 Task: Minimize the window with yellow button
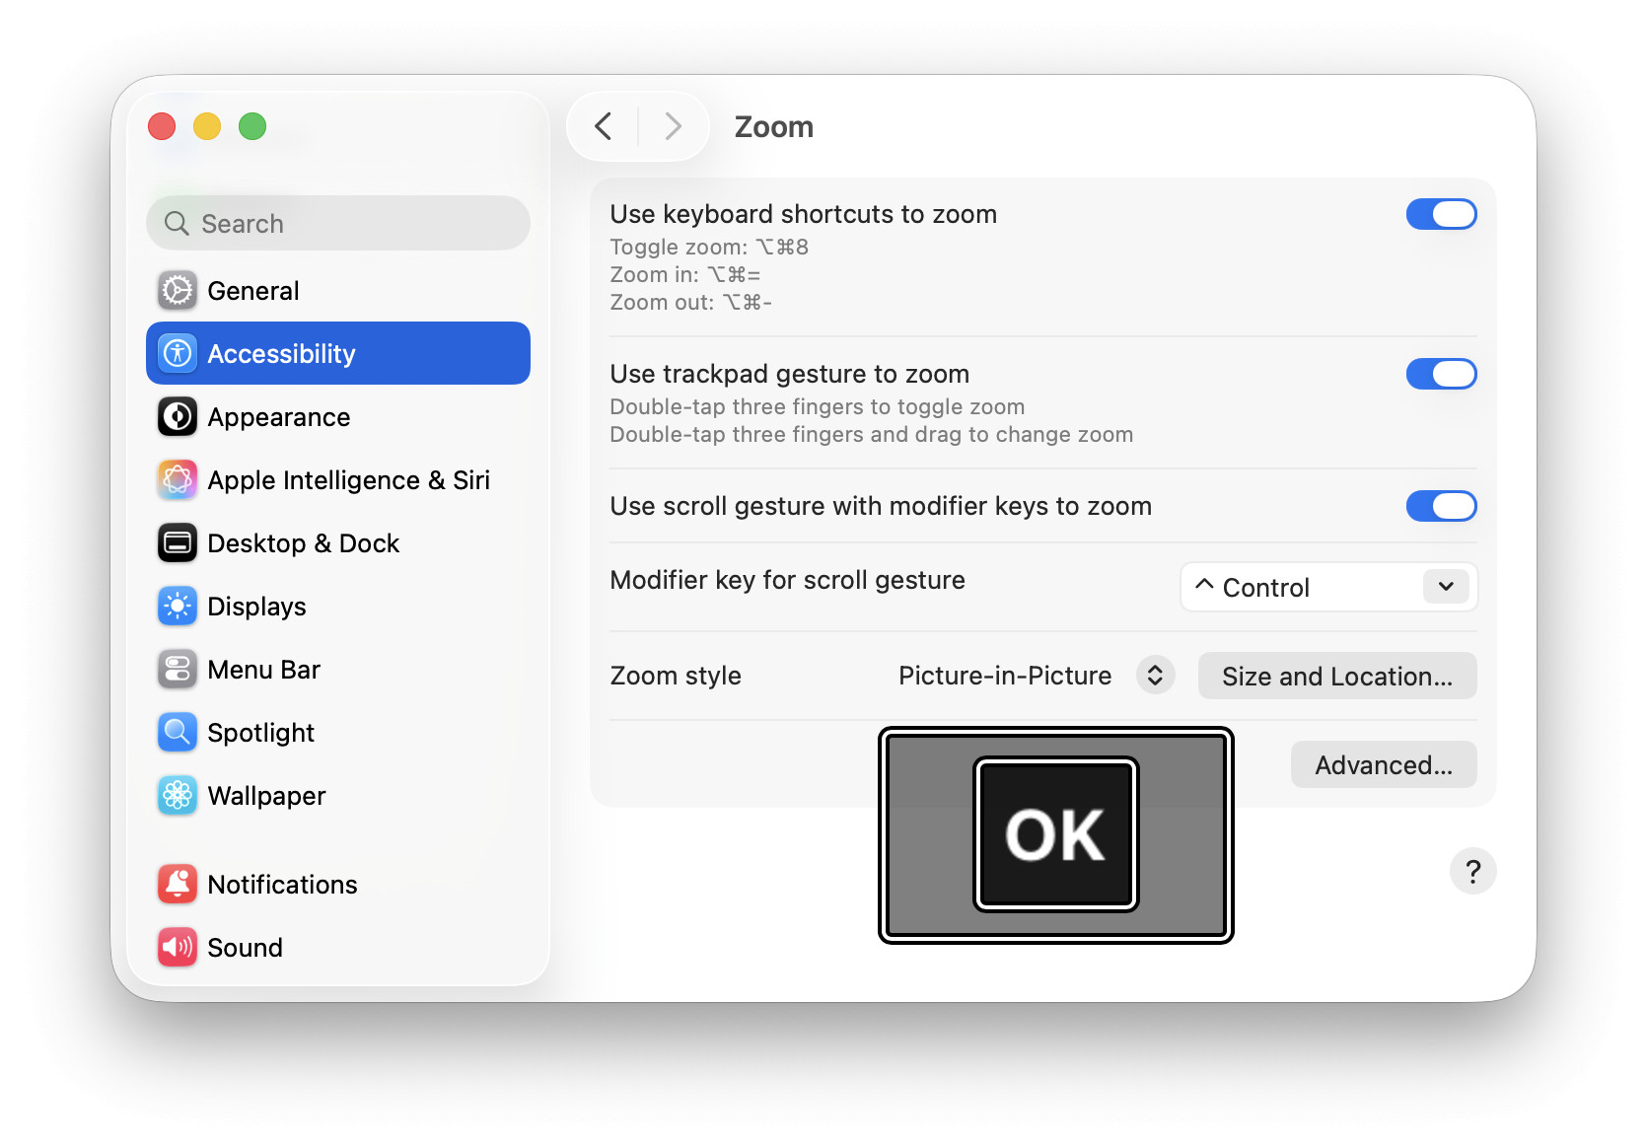coord(207,126)
